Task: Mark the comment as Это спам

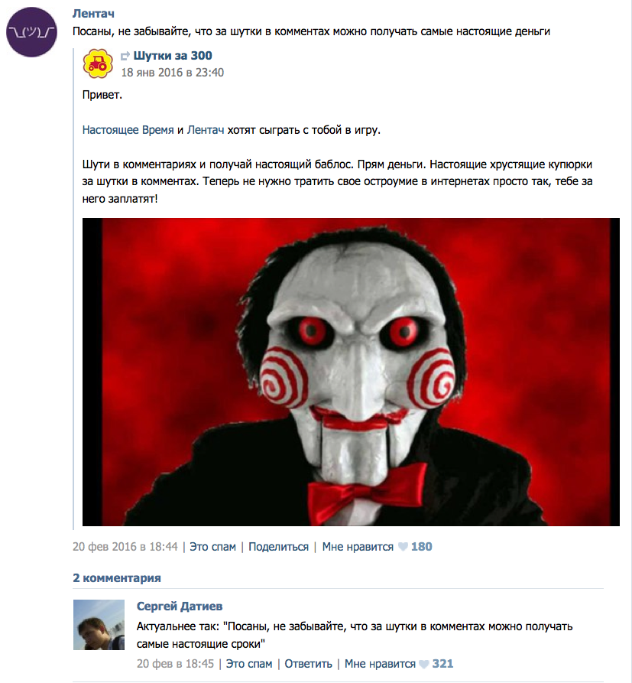Action: (x=249, y=664)
